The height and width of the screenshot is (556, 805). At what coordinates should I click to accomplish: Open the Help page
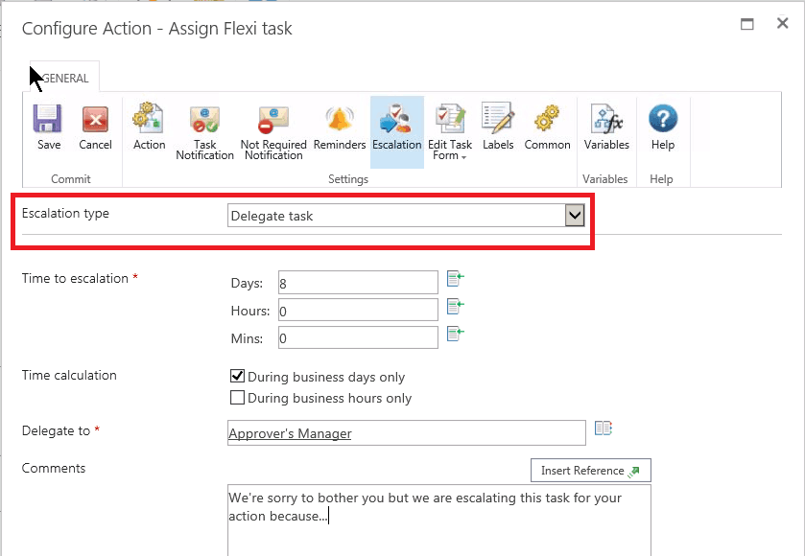pos(662,127)
